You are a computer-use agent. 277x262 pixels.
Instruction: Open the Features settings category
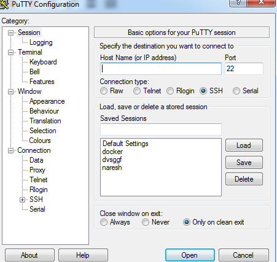42,82
